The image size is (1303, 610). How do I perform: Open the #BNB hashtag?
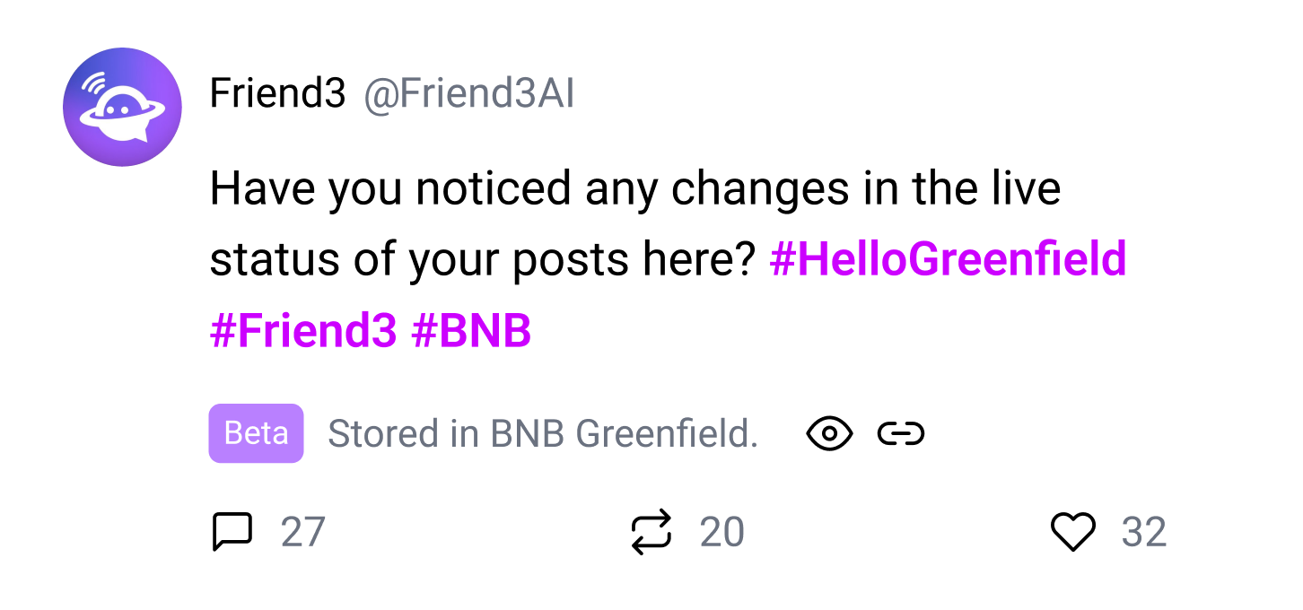[471, 332]
